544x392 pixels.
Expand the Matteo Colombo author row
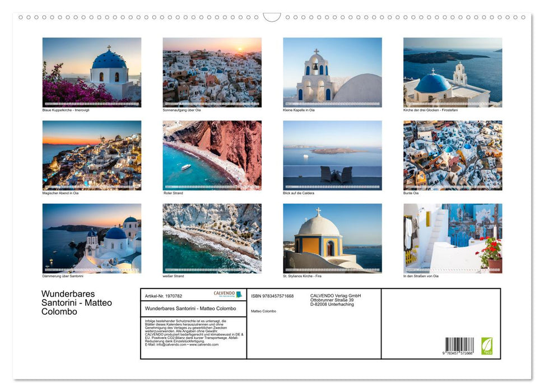265,311
